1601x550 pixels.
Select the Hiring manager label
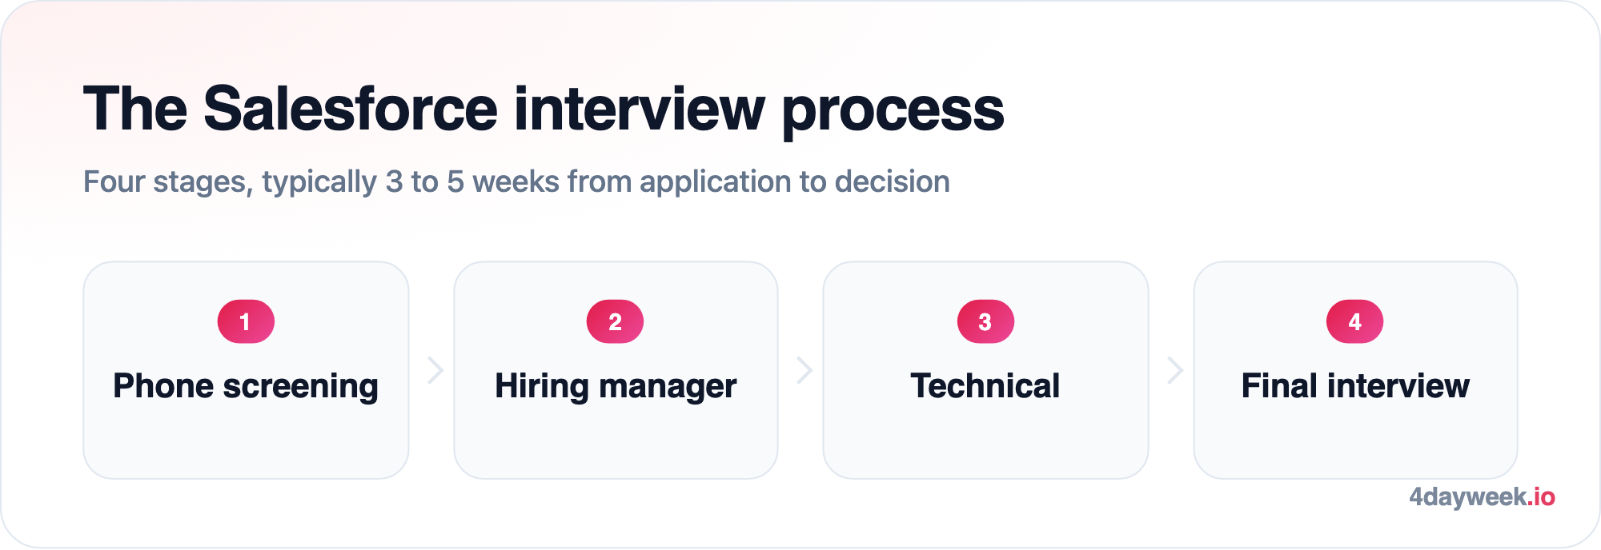pyautogui.click(x=616, y=387)
